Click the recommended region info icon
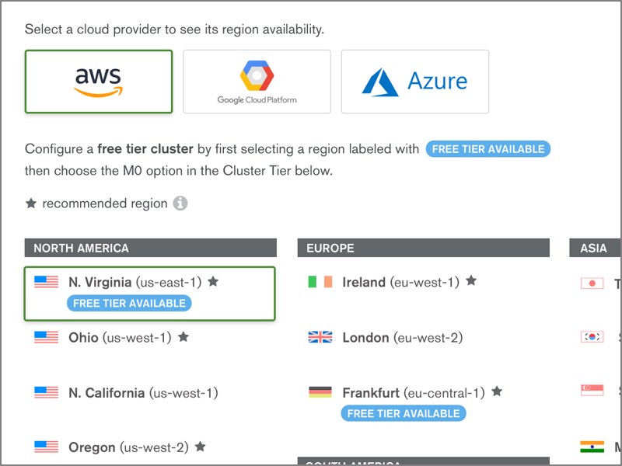Screen dimensions: 622x466 tap(180, 203)
